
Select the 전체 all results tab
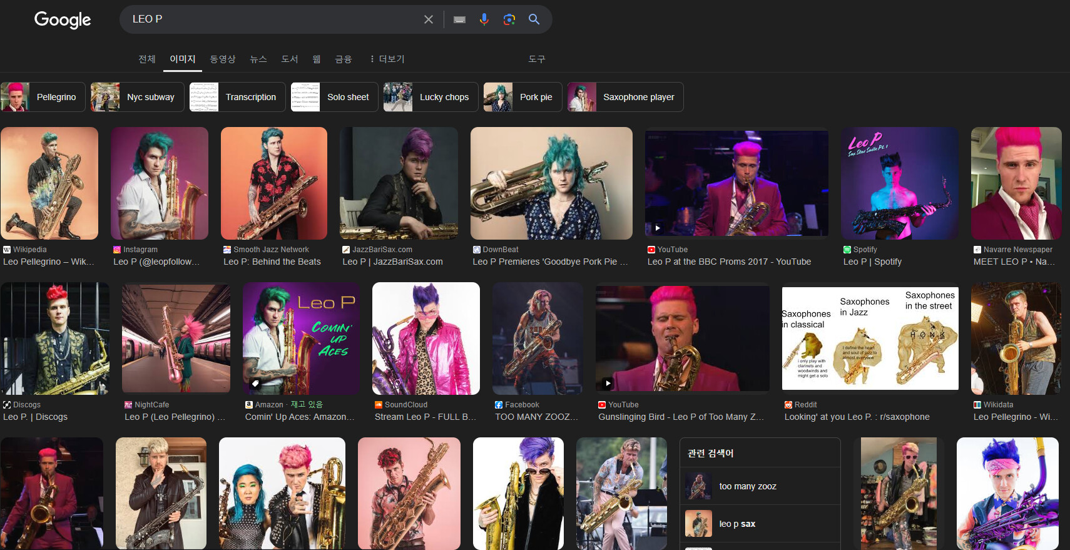147,59
